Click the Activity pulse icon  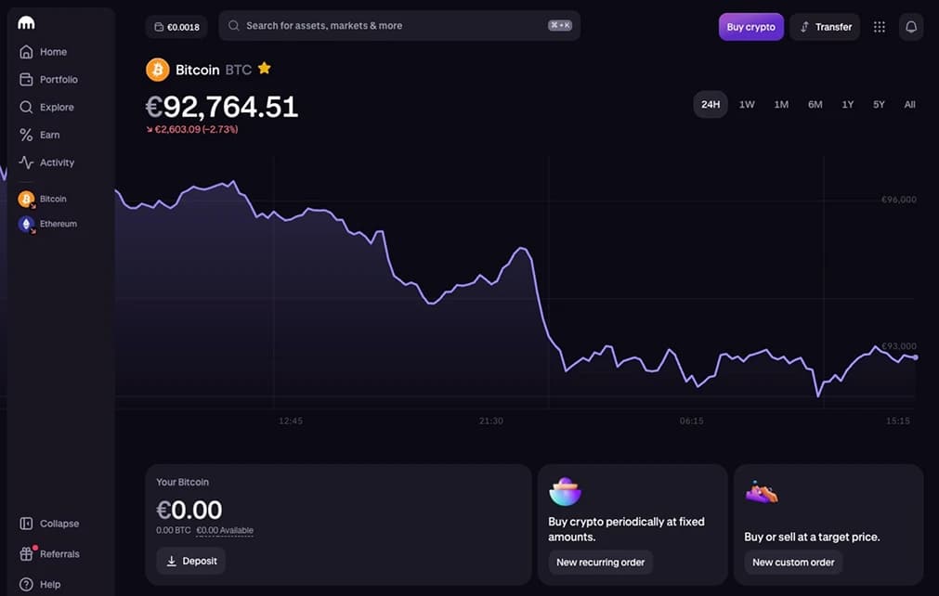tap(26, 162)
